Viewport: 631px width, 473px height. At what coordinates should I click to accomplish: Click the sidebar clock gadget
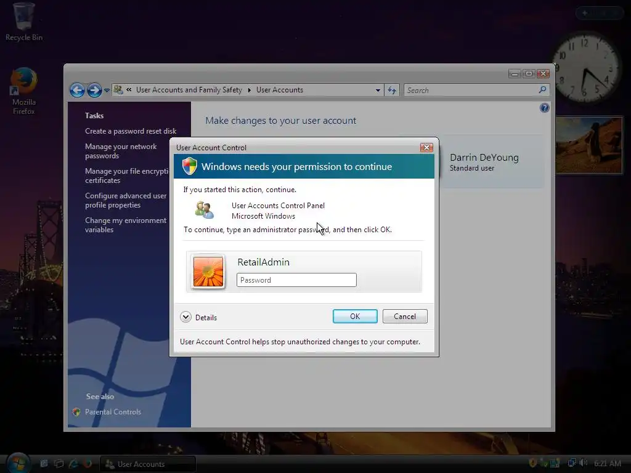588,67
